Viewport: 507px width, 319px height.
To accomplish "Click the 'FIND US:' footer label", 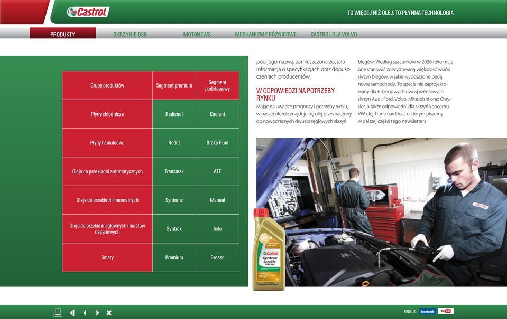I will click(x=410, y=311).
